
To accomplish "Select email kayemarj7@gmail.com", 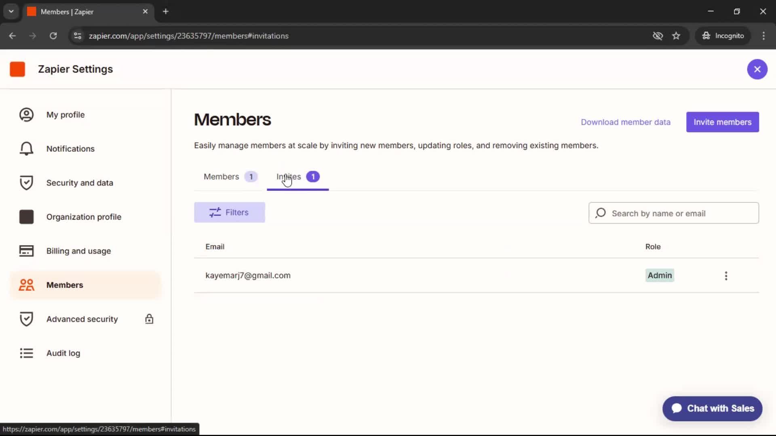I will [x=248, y=275].
